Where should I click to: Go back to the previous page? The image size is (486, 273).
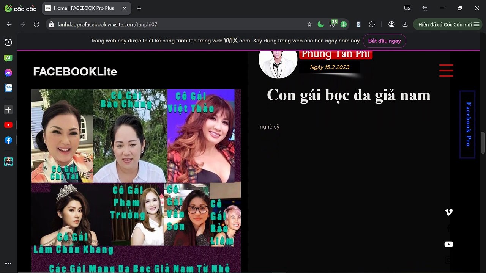pyautogui.click(x=9, y=24)
